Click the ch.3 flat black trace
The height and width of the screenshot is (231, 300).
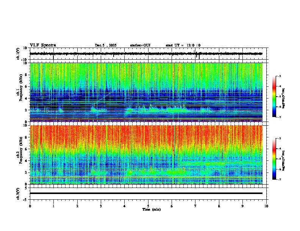click(x=146, y=193)
